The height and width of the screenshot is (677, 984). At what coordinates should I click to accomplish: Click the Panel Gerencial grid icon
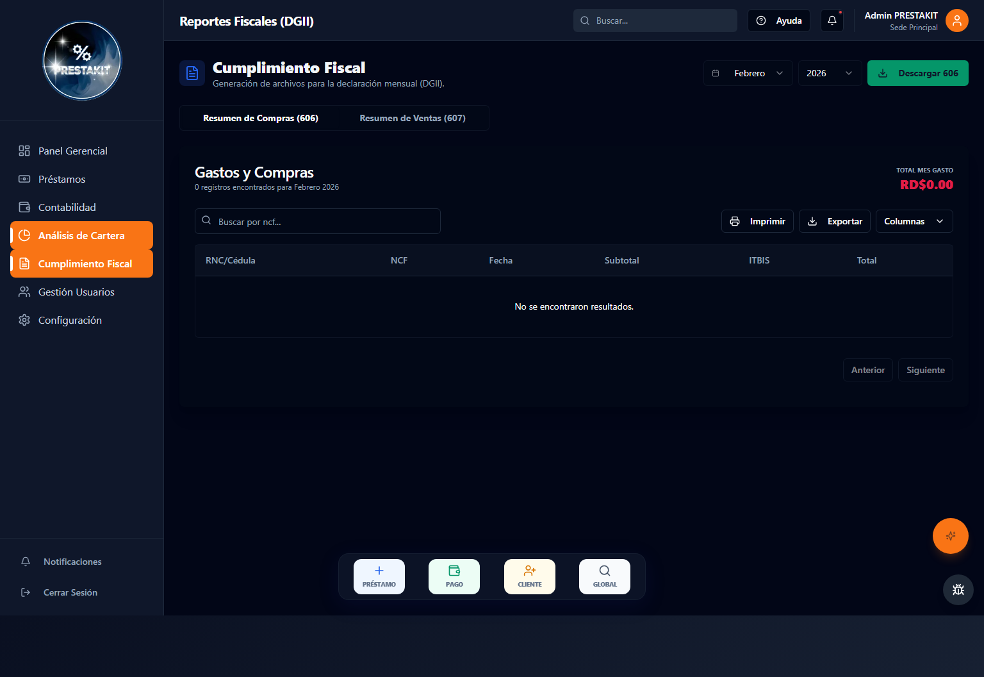[24, 151]
